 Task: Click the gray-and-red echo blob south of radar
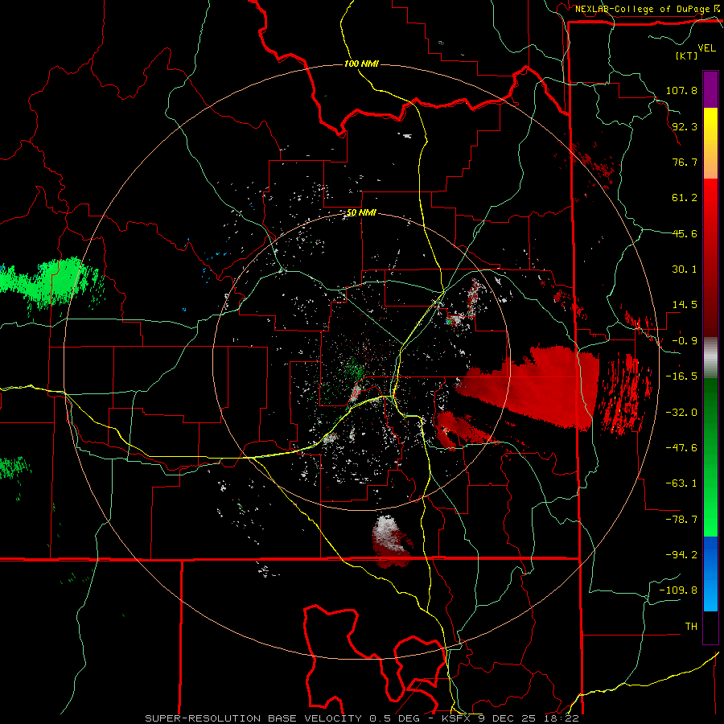392,541
